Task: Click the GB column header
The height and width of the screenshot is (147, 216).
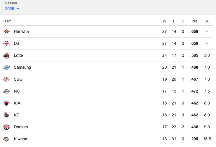Action: click(x=207, y=21)
